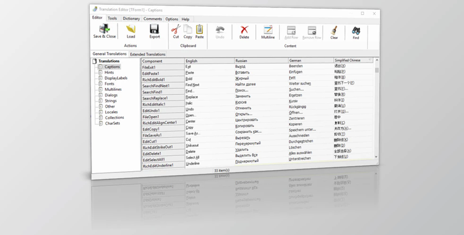Select Collections in the tree
Screen dimensions: 464x235
[x=114, y=117]
